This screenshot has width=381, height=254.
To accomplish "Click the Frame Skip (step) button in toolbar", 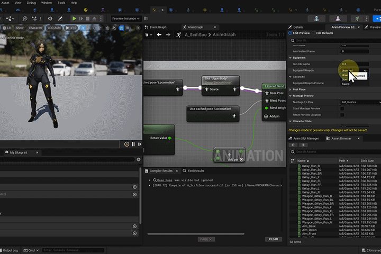I will click(x=81, y=19).
